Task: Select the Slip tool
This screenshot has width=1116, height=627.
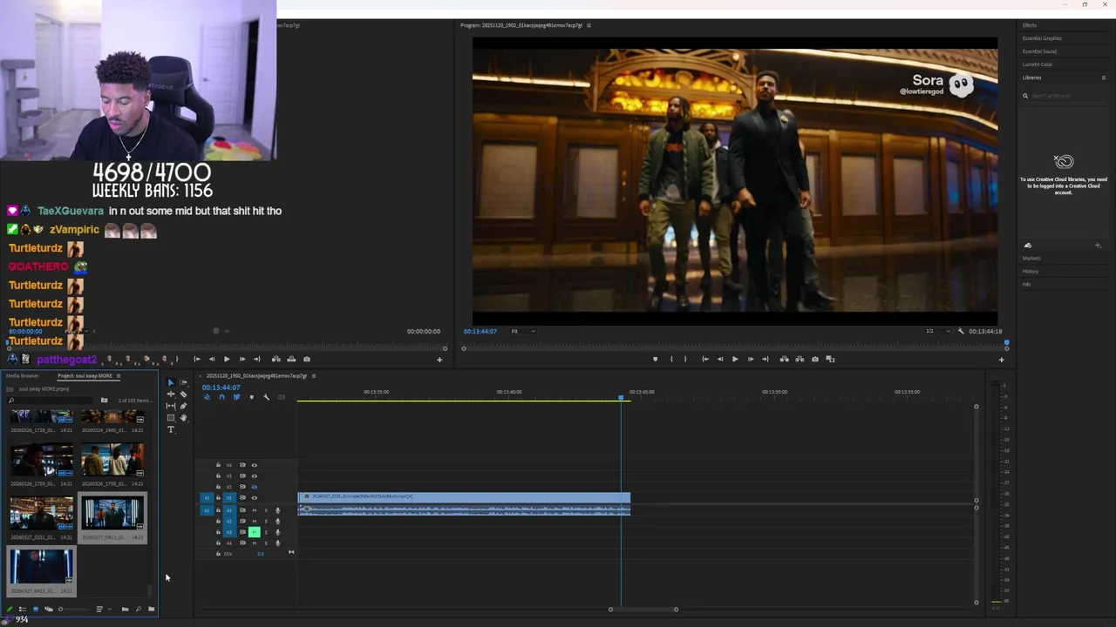Action: (171, 406)
